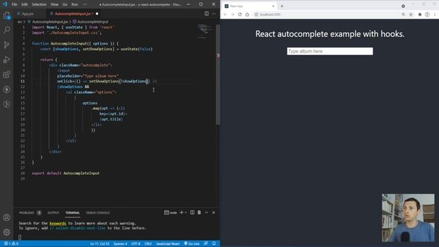
Task: Change indentation via Spaces: 4
Action: 121,244
